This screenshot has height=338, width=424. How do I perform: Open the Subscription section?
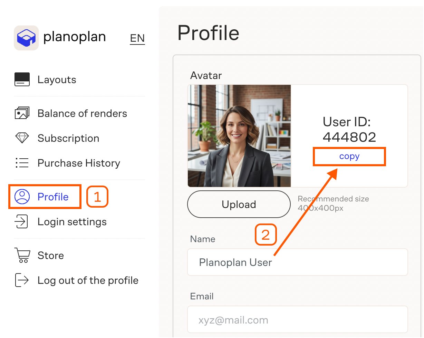point(68,138)
